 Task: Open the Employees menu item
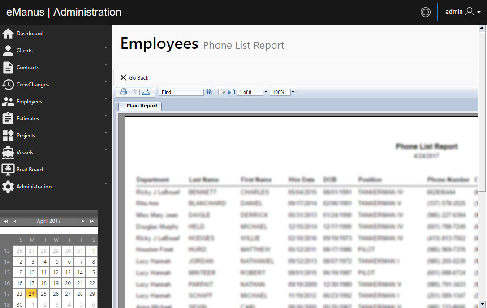tap(29, 102)
